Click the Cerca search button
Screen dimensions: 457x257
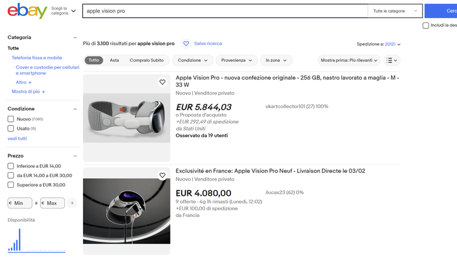click(441, 11)
